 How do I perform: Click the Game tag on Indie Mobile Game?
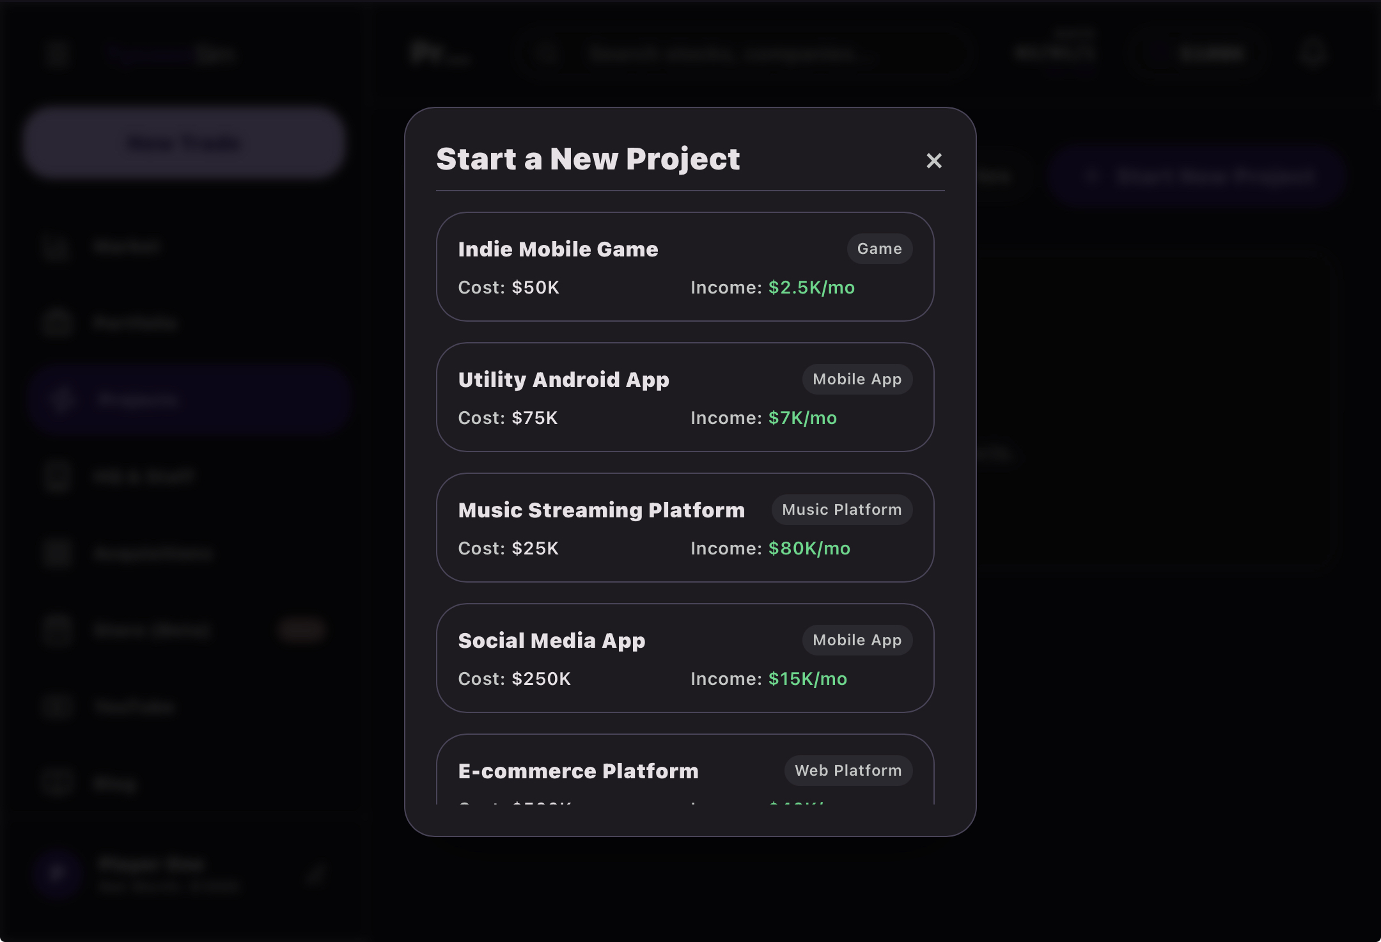click(x=879, y=249)
